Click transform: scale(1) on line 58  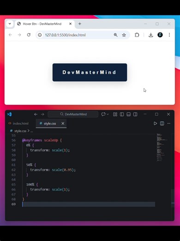pyautogui.click(x=50, y=150)
